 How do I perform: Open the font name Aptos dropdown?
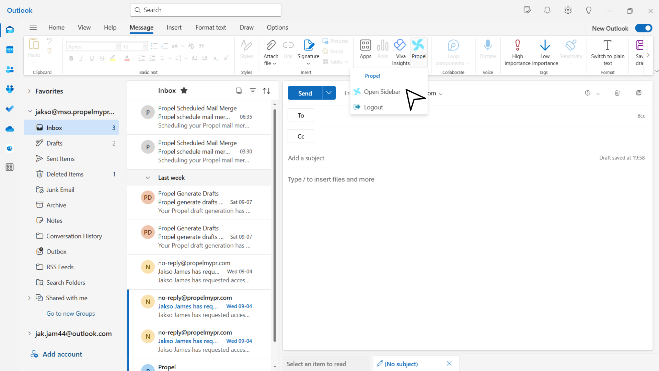[118, 46]
